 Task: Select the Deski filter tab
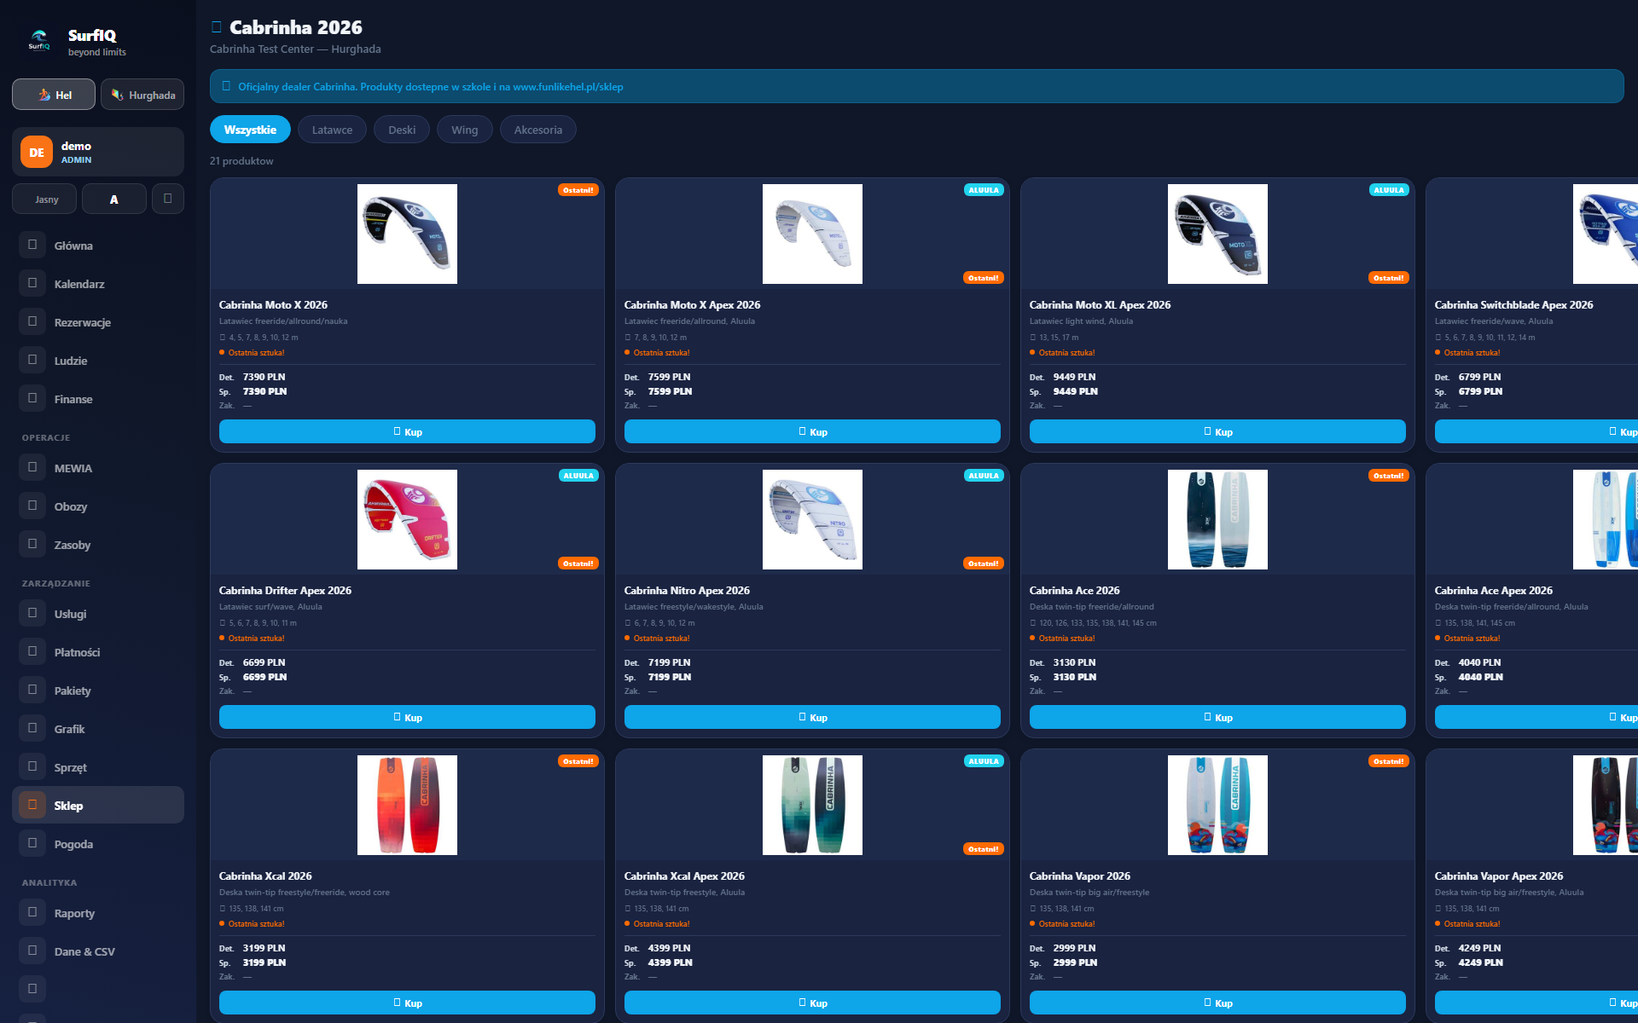click(402, 130)
